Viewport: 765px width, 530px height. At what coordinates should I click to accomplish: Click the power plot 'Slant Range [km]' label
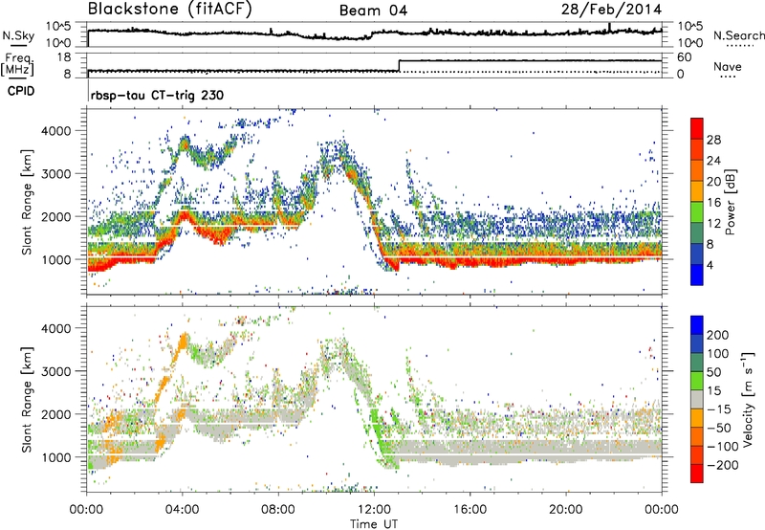[x=27, y=202]
